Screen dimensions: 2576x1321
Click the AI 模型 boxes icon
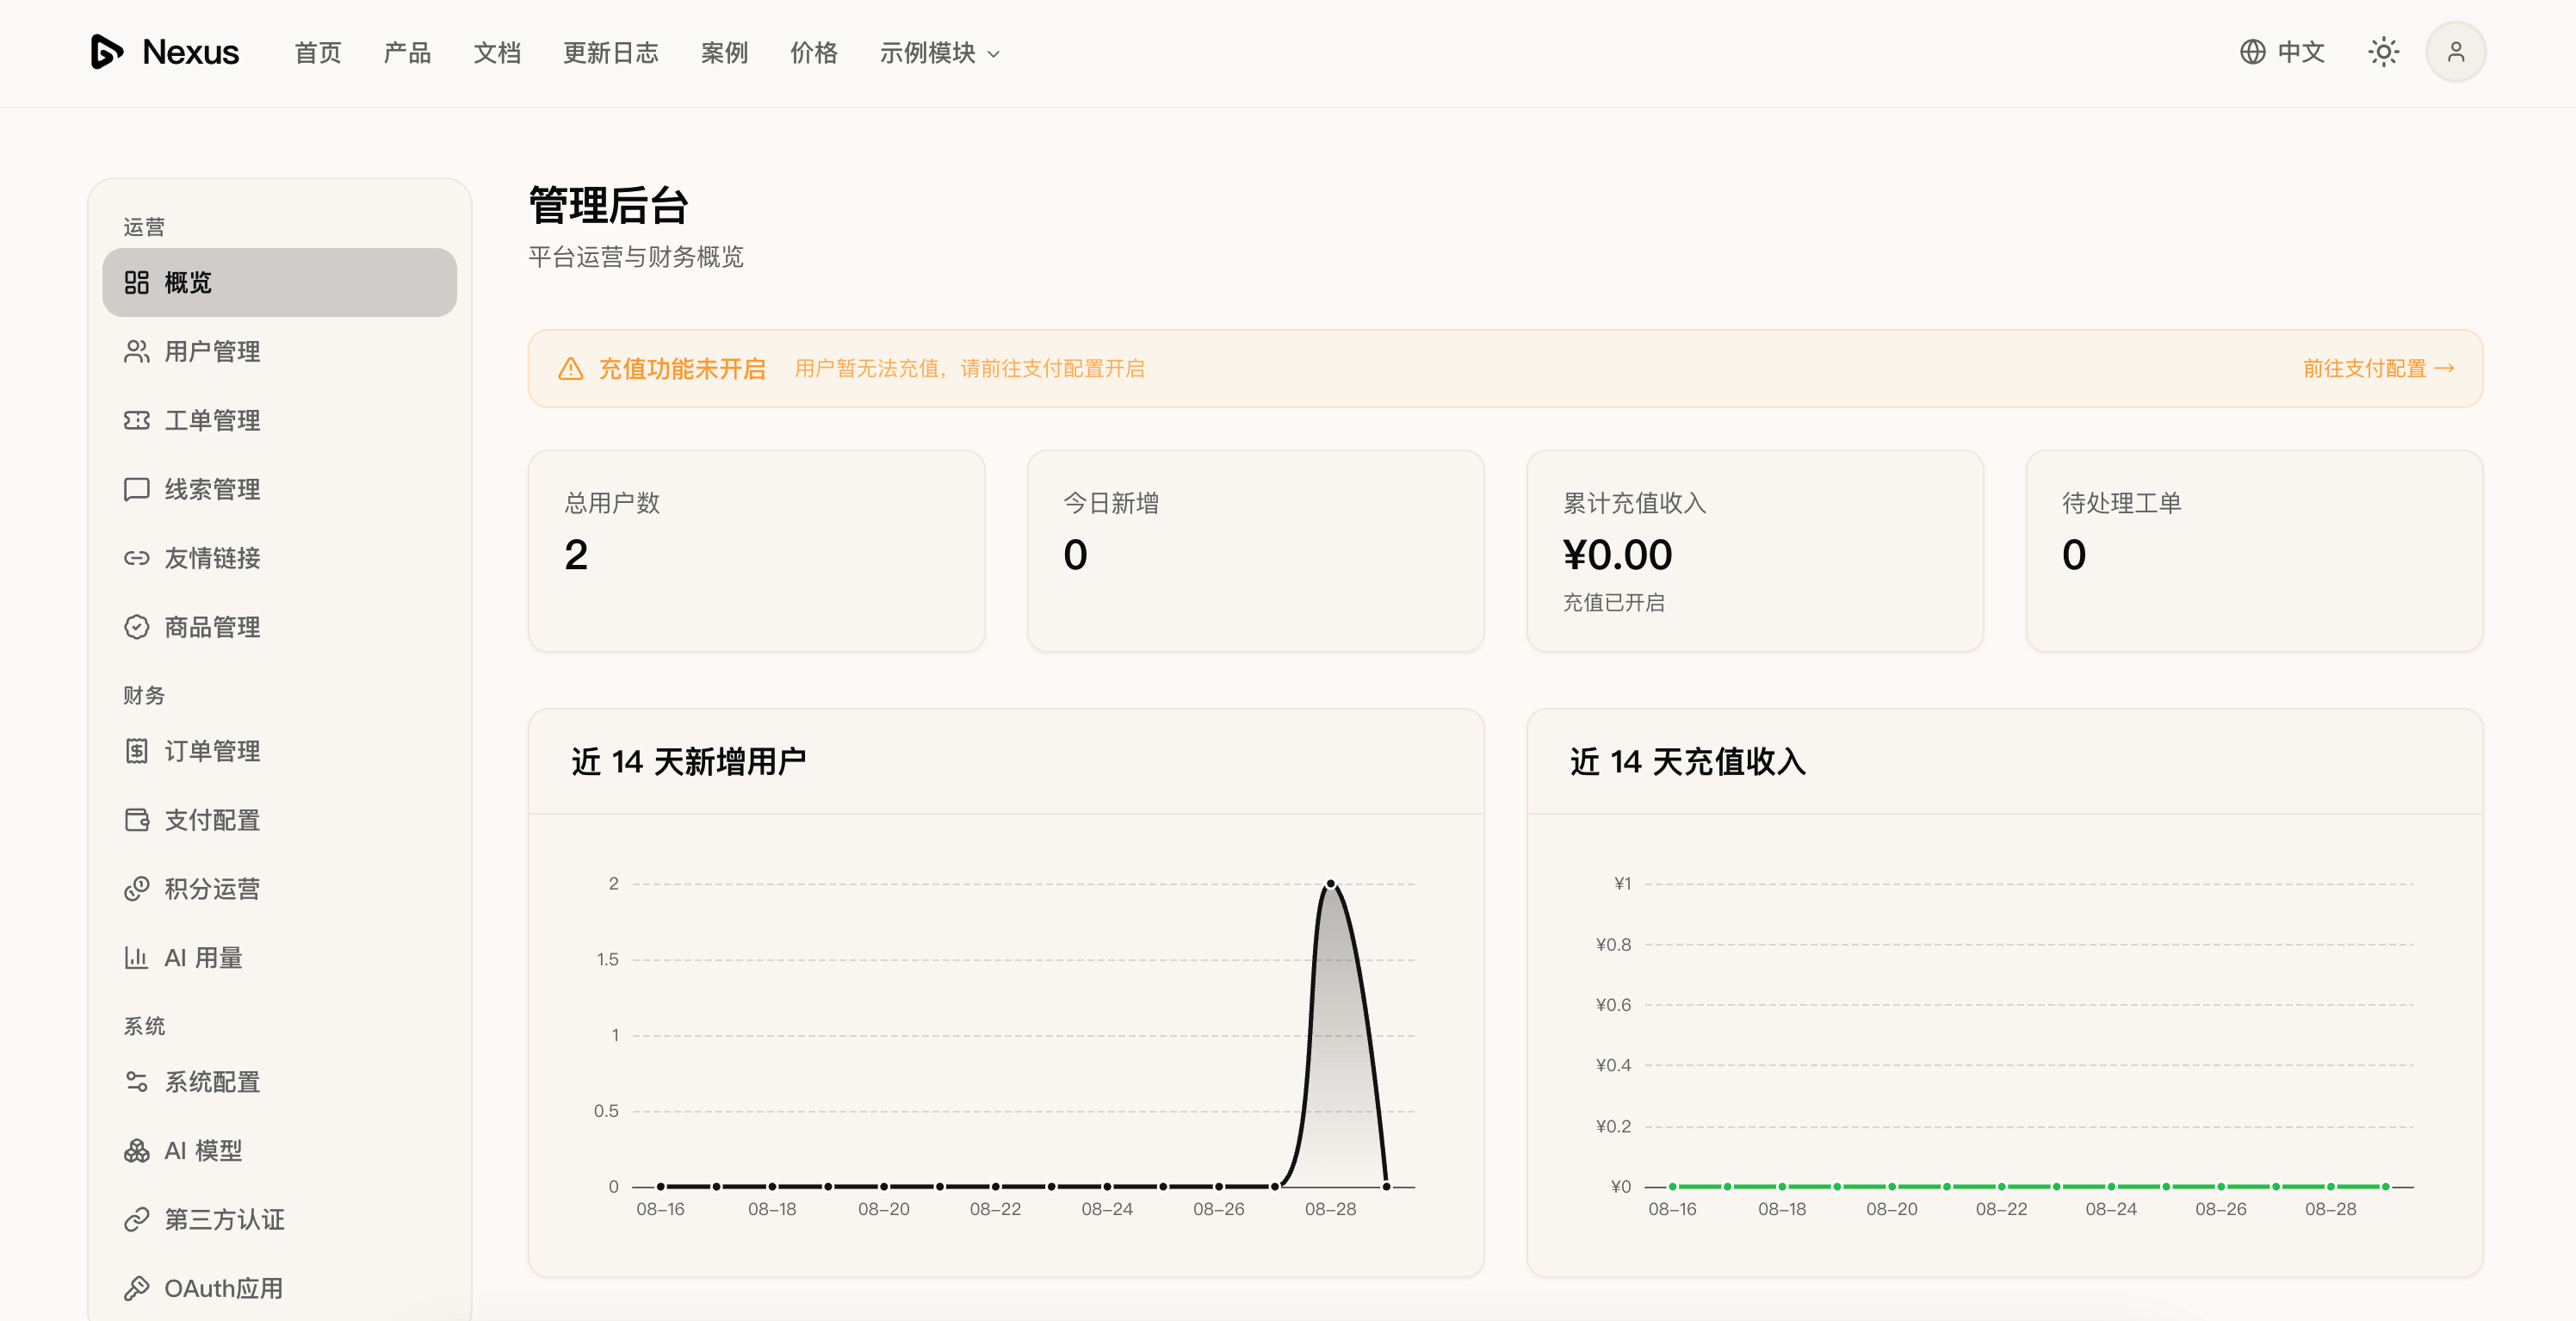(x=137, y=1151)
